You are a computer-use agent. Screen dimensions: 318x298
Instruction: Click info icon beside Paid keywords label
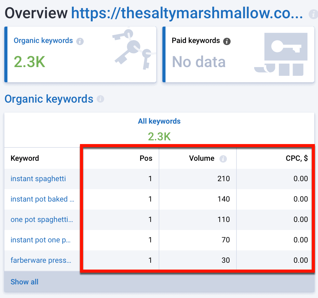[x=227, y=40]
